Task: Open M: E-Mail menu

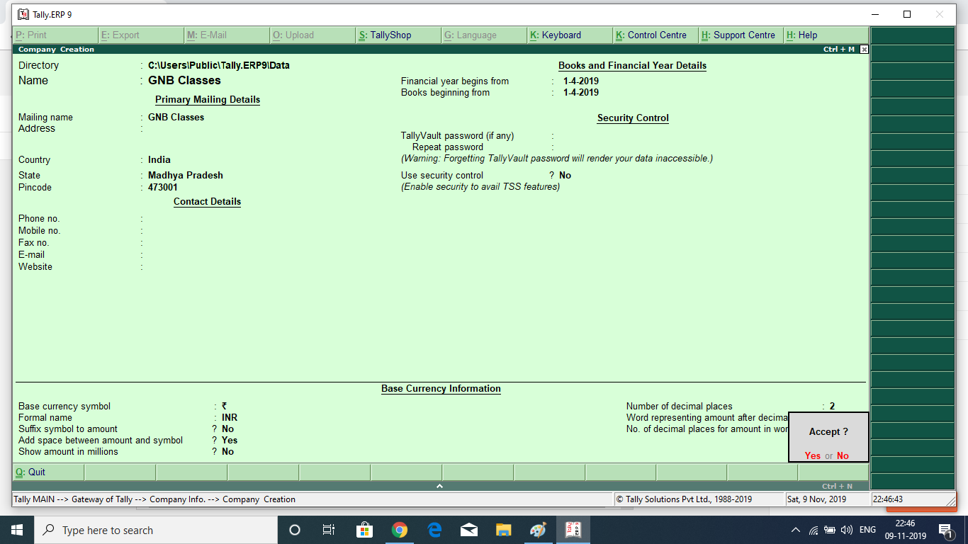Action: click(227, 35)
